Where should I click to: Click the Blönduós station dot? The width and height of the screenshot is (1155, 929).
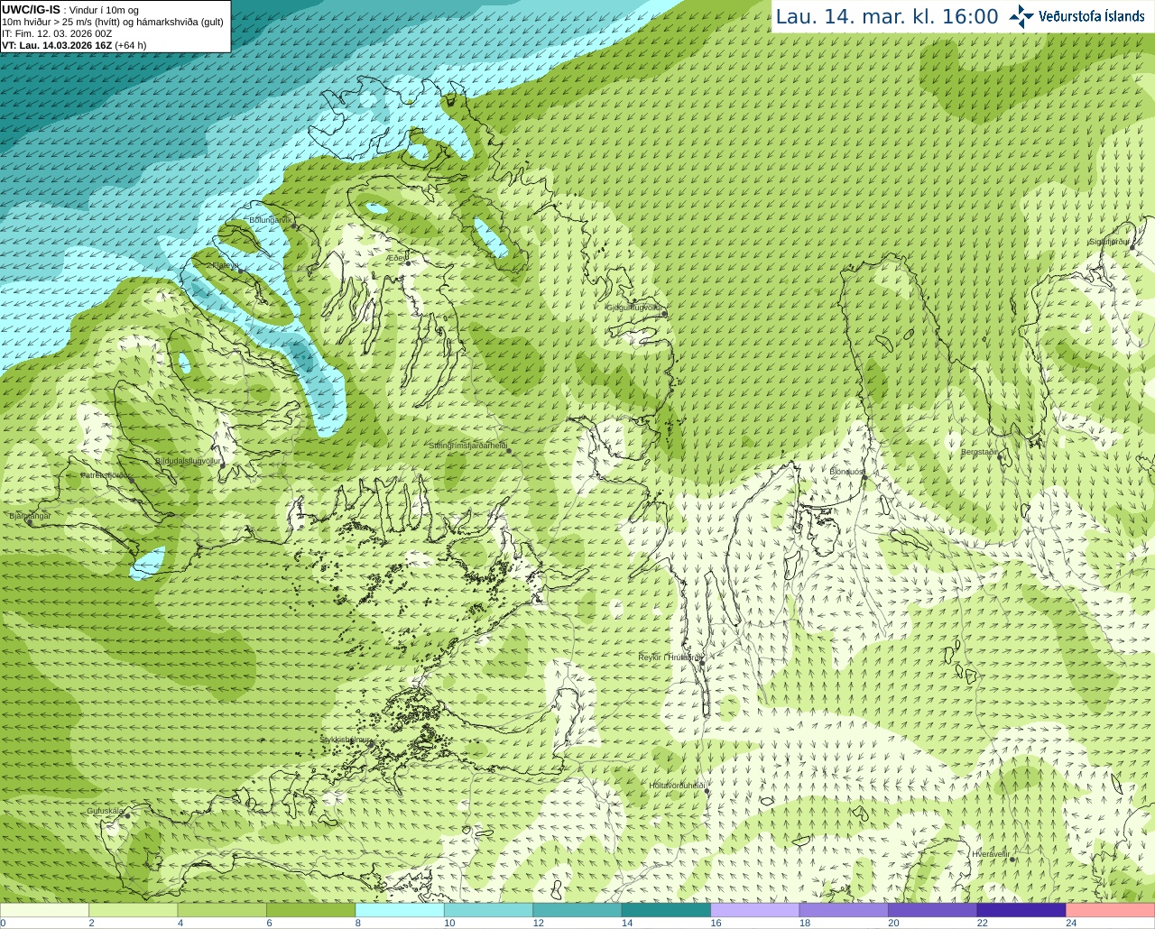(x=864, y=477)
